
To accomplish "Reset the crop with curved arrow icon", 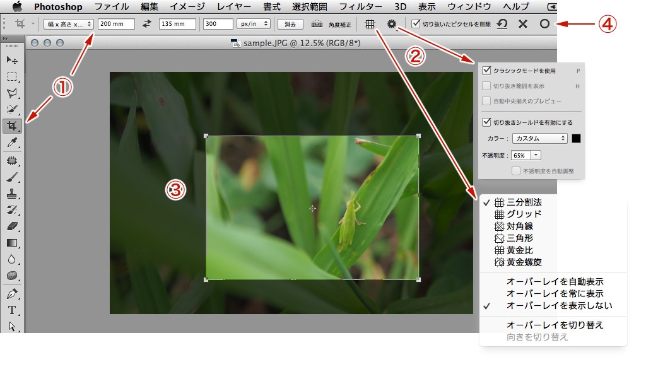I will point(502,24).
